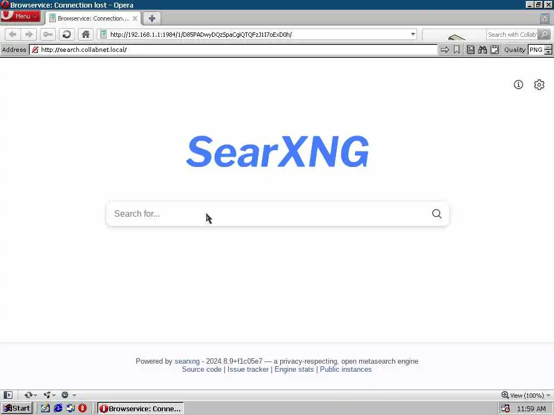Go forward with Opera's forward arrow
The height and width of the screenshot is (415, 554).
(x=29, y=34)
